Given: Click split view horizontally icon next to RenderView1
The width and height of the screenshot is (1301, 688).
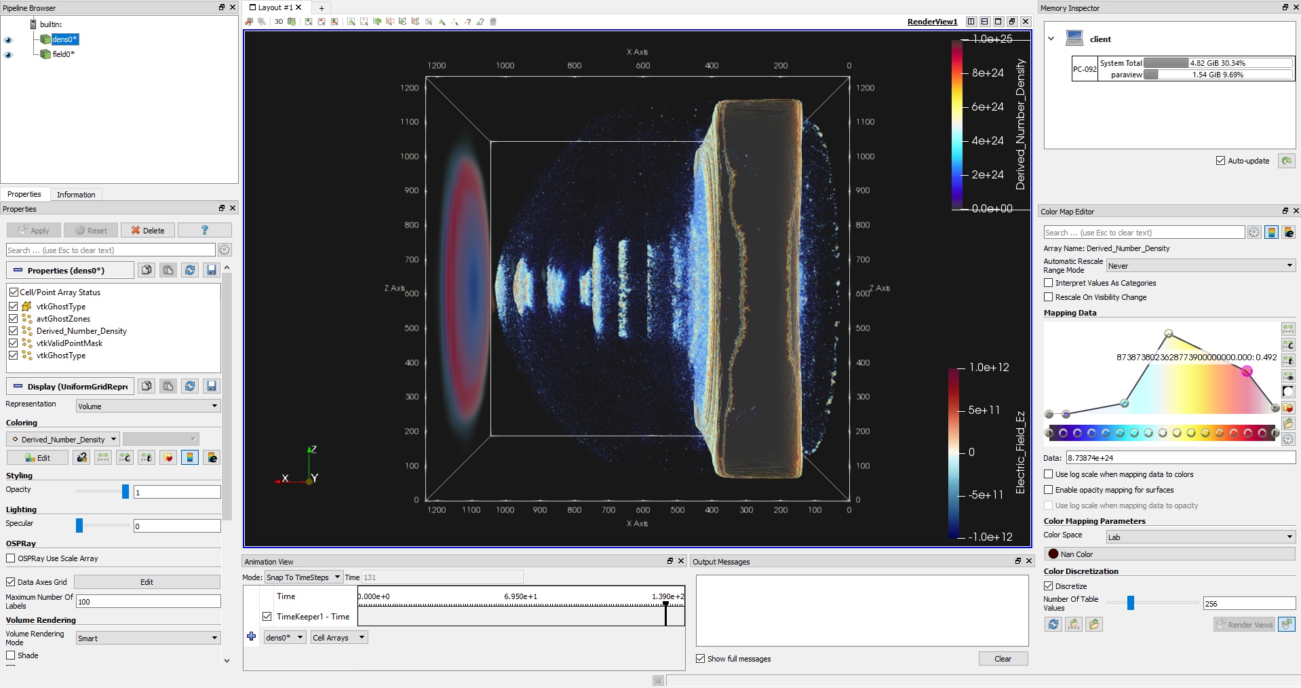Looking at the screenshot, I should (x=971, y=22).
